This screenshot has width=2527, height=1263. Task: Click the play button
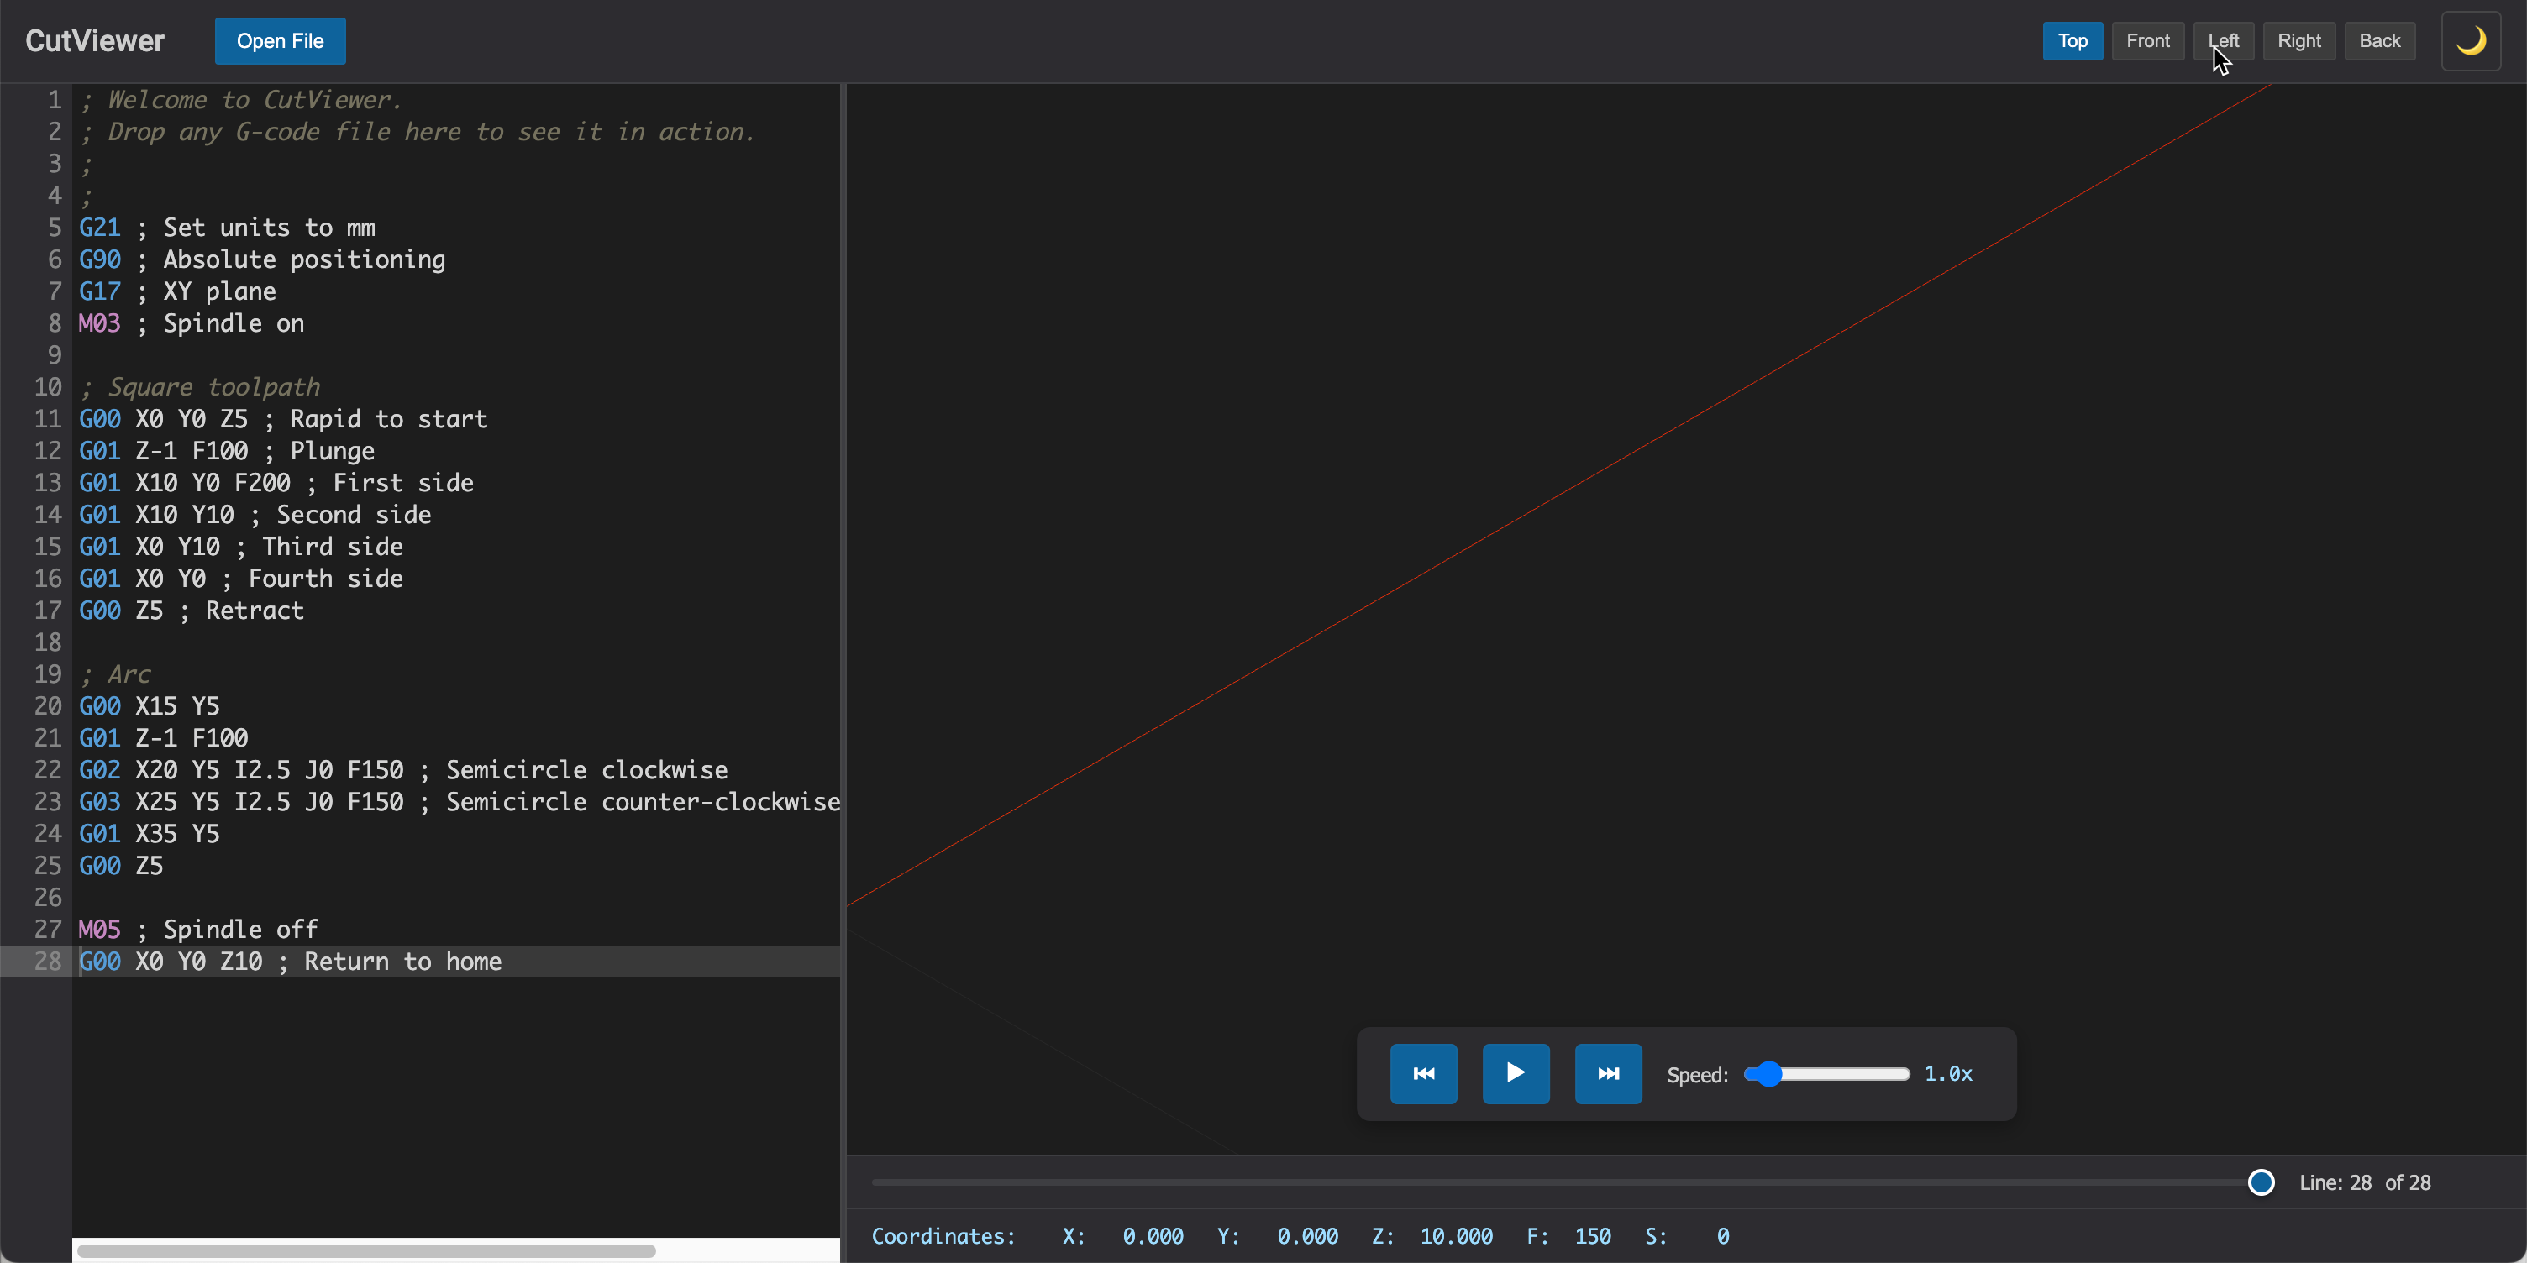pos(1515,1074)
